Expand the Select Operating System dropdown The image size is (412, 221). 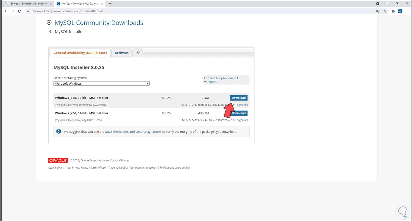pyautogui.click(x=101, y=84)
